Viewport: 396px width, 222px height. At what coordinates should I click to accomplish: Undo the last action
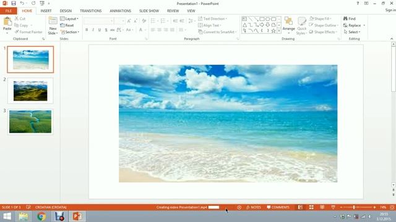point(22,3)
